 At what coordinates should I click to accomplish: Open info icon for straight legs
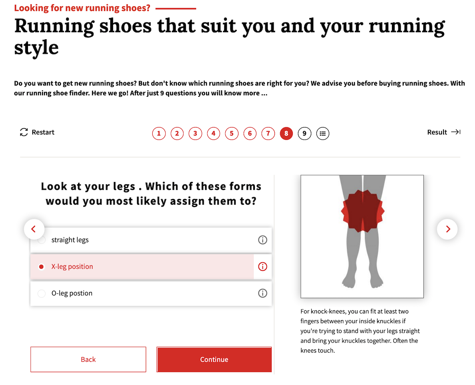coord(262,240)
